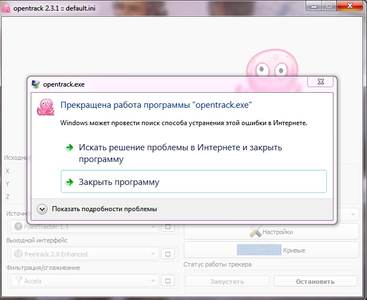
Task: Open Кривые curve mapping button
Action: [271, 250]
